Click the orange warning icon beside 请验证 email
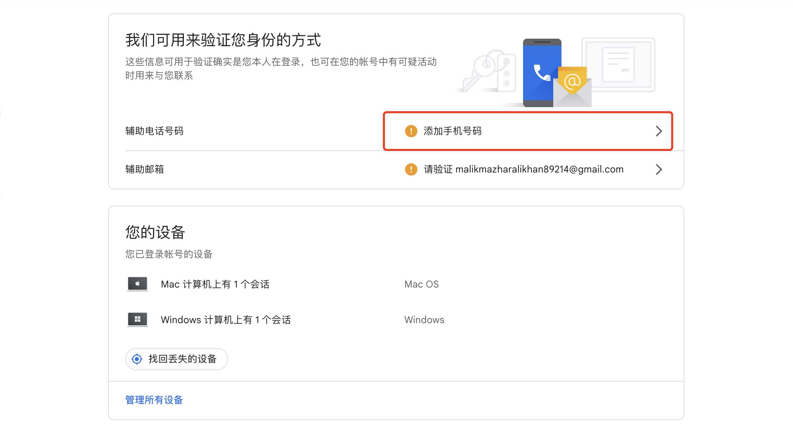 [411, 169]
